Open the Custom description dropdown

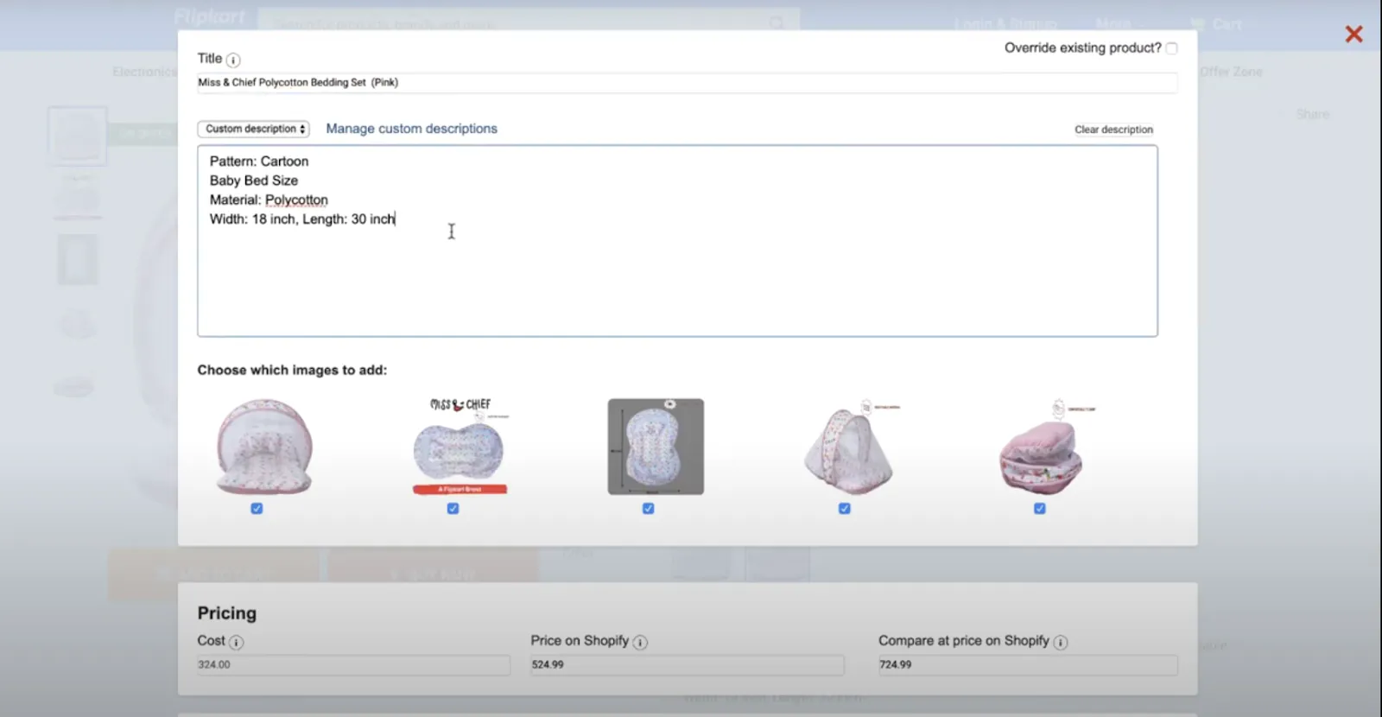pos(254,129)
